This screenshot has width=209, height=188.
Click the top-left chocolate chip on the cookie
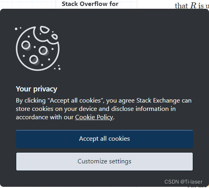point(26,45)
